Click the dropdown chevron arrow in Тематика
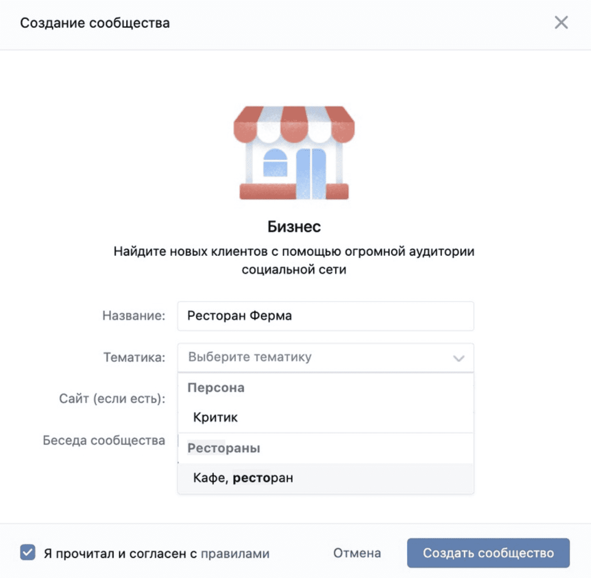Image resolution: width=591 pixels, height=578 pixels. [x=459, y=358]
